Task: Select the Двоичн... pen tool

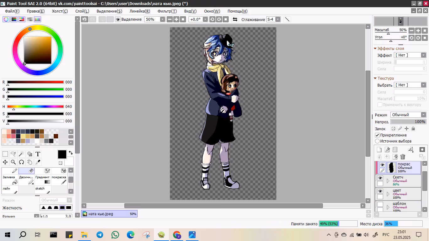Action: coord(26,180)
